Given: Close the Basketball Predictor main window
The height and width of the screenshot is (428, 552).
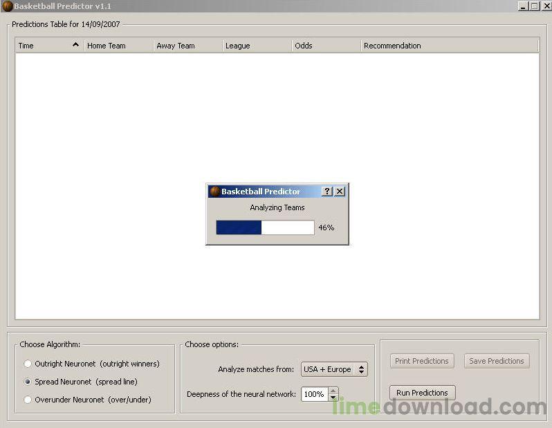Looking at the screenshot, I should pyautogui.click(x=547, y=6).
